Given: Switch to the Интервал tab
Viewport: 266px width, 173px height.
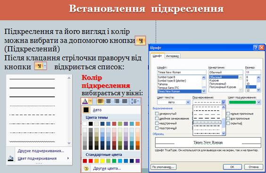Looking at the screenshot, I should click(172, 56).
